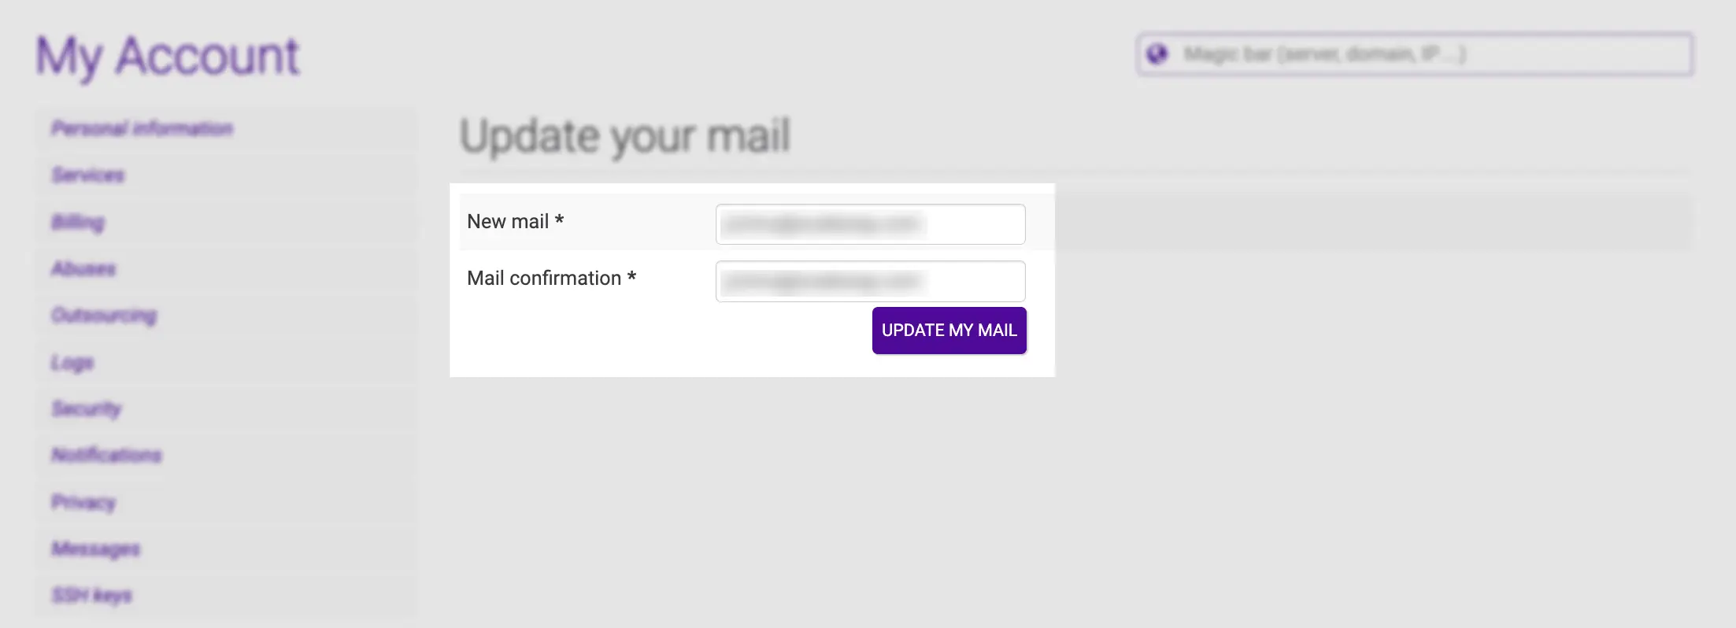View Logs from sidebar menu
Viewport: 1736px width, 628px height.
(72, 362)
